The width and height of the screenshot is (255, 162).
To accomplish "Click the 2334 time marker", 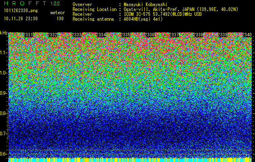I will 101,35.
